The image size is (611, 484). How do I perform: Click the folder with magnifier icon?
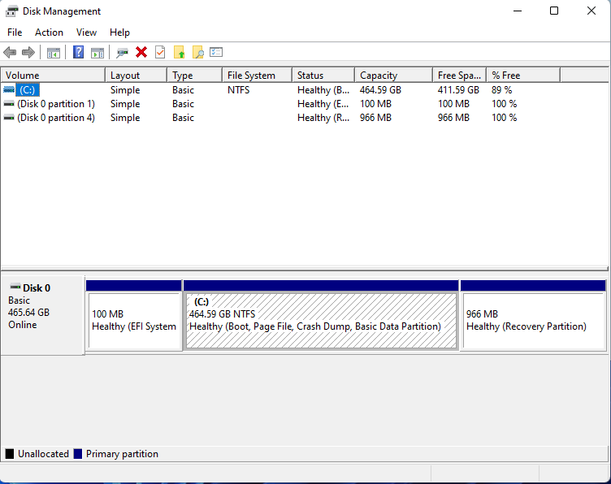(x=198, y=52)
